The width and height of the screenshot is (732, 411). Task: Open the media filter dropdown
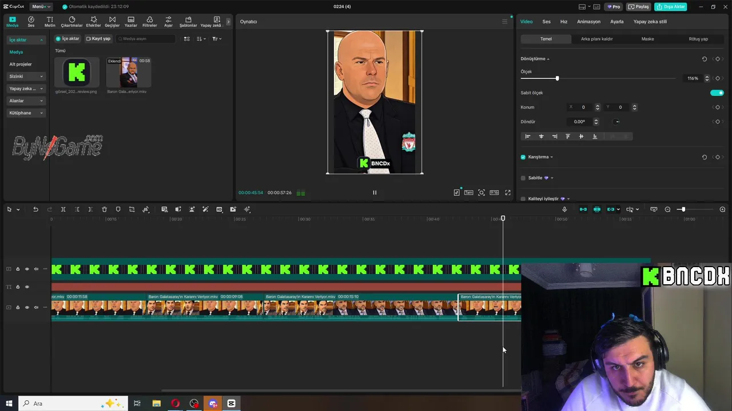[x=217, y=39]
